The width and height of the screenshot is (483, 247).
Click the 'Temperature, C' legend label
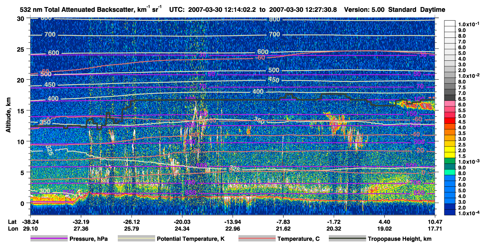click(298, 239)
